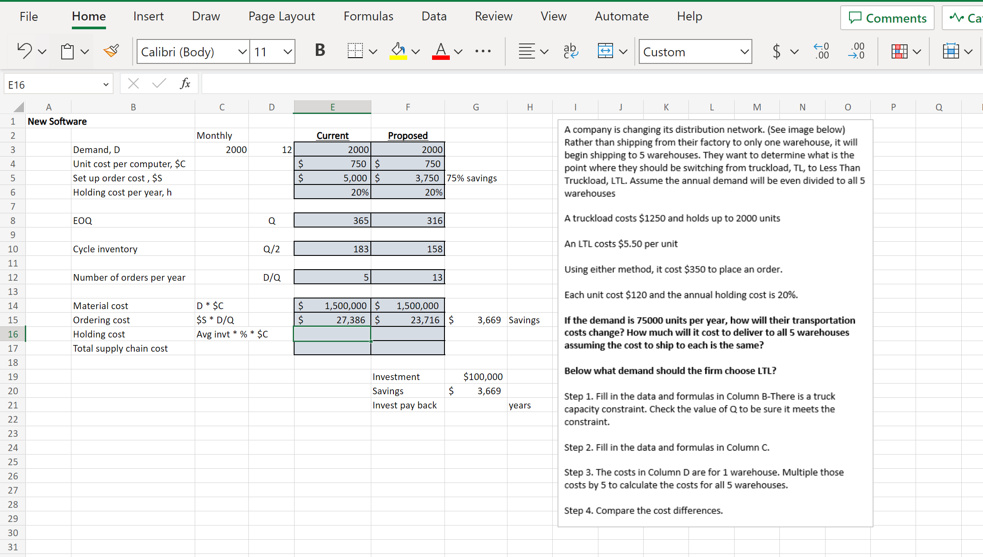Activate the Format Painter brush

coord(111,51)
